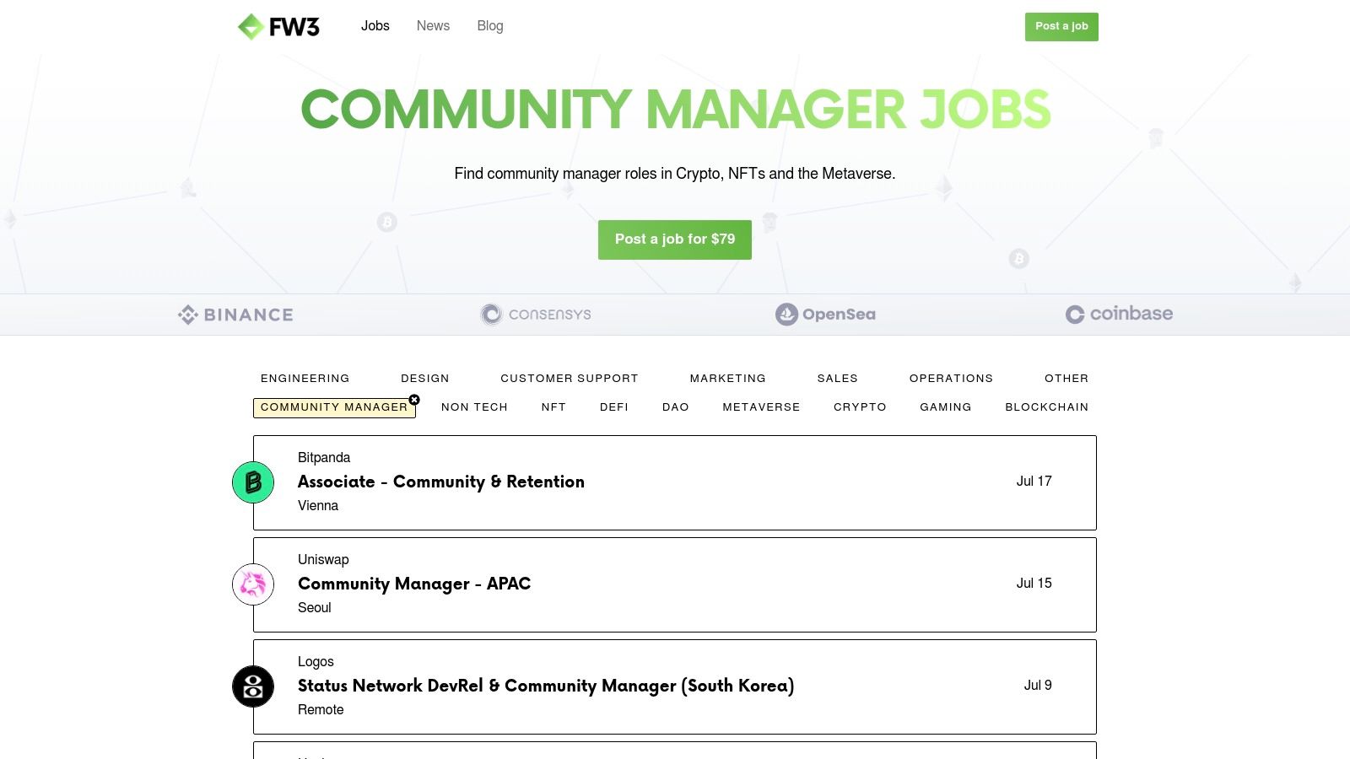This screenshot has height=759, width=1350.
Task: Click the Jul 17 posting date
Action: (x=1034, y=482)
